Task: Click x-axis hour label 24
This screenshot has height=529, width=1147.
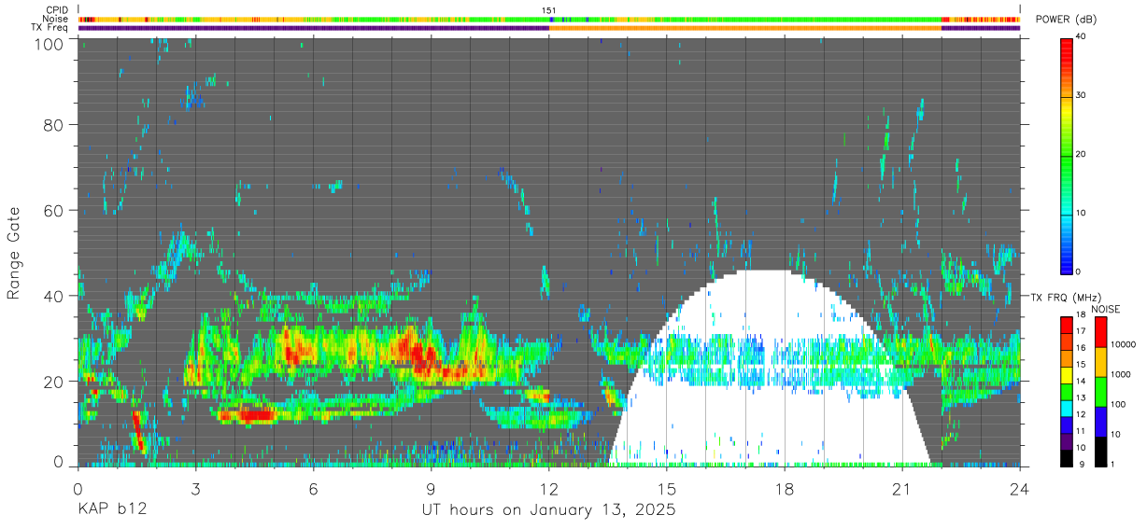Action: (1020, 489)
